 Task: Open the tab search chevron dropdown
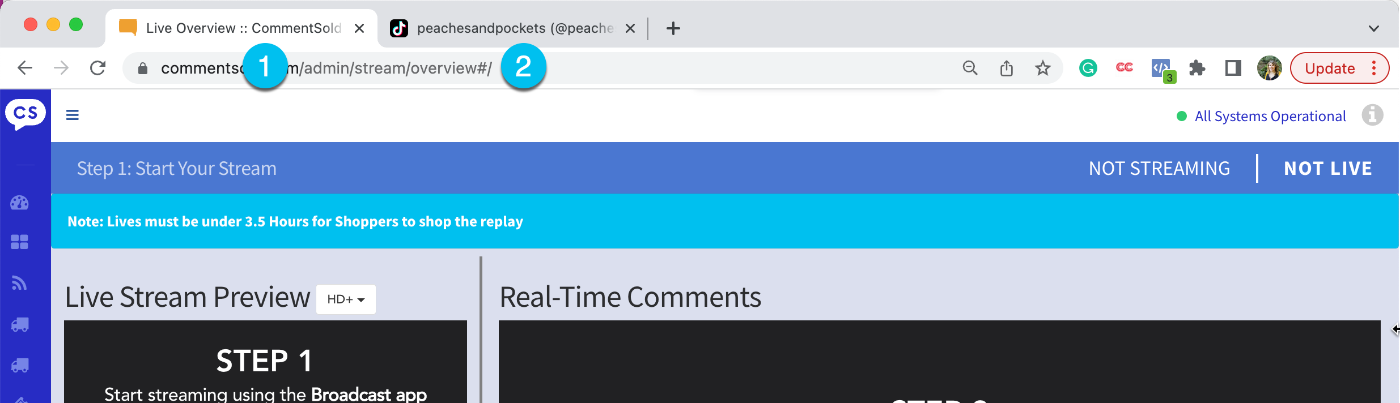tap(1373, 28)
